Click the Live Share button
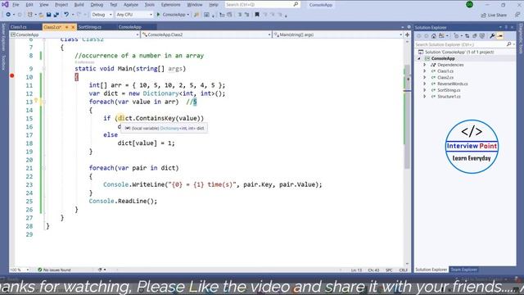Viewport: 524px width, 295px height. coord(494,15)
